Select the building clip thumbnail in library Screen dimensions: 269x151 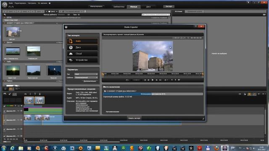[13, 32]
